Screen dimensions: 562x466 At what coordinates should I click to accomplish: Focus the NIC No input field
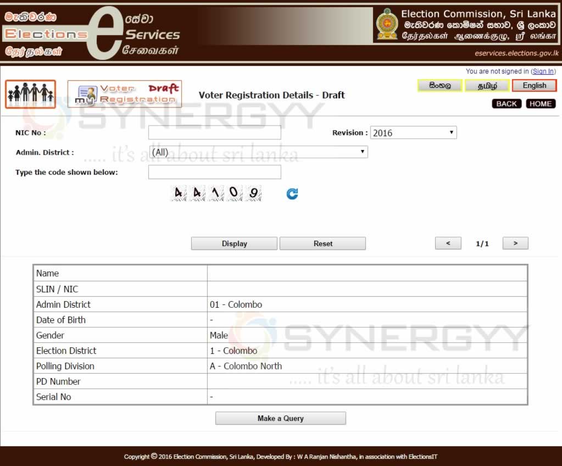coord(214,132)
